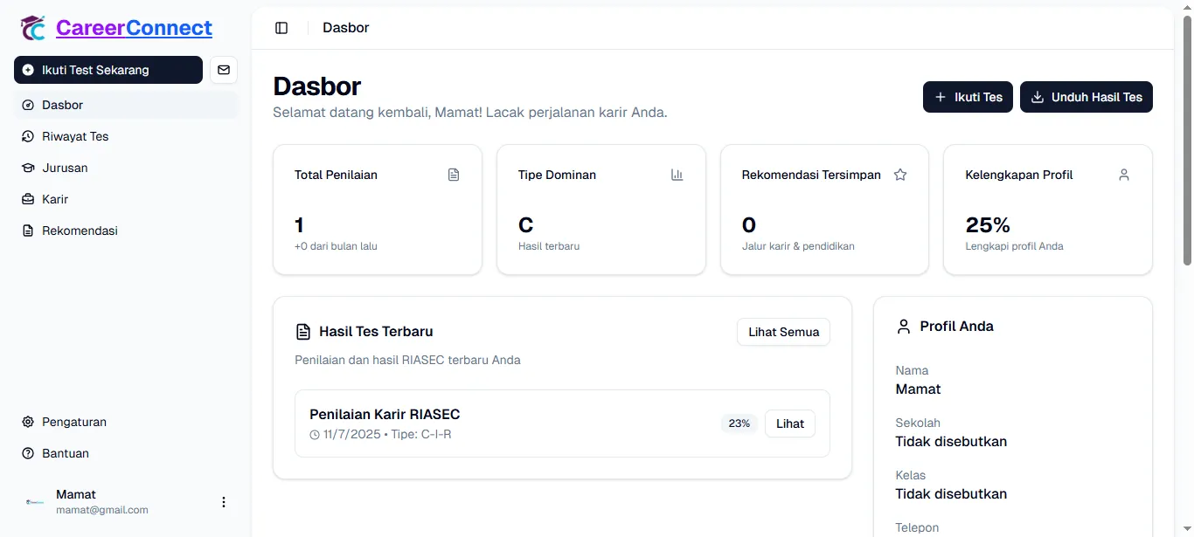
Task: Click the person icon on Kelengkapan Profil card
Action: pyautogui.click(x=1124, y=175)
